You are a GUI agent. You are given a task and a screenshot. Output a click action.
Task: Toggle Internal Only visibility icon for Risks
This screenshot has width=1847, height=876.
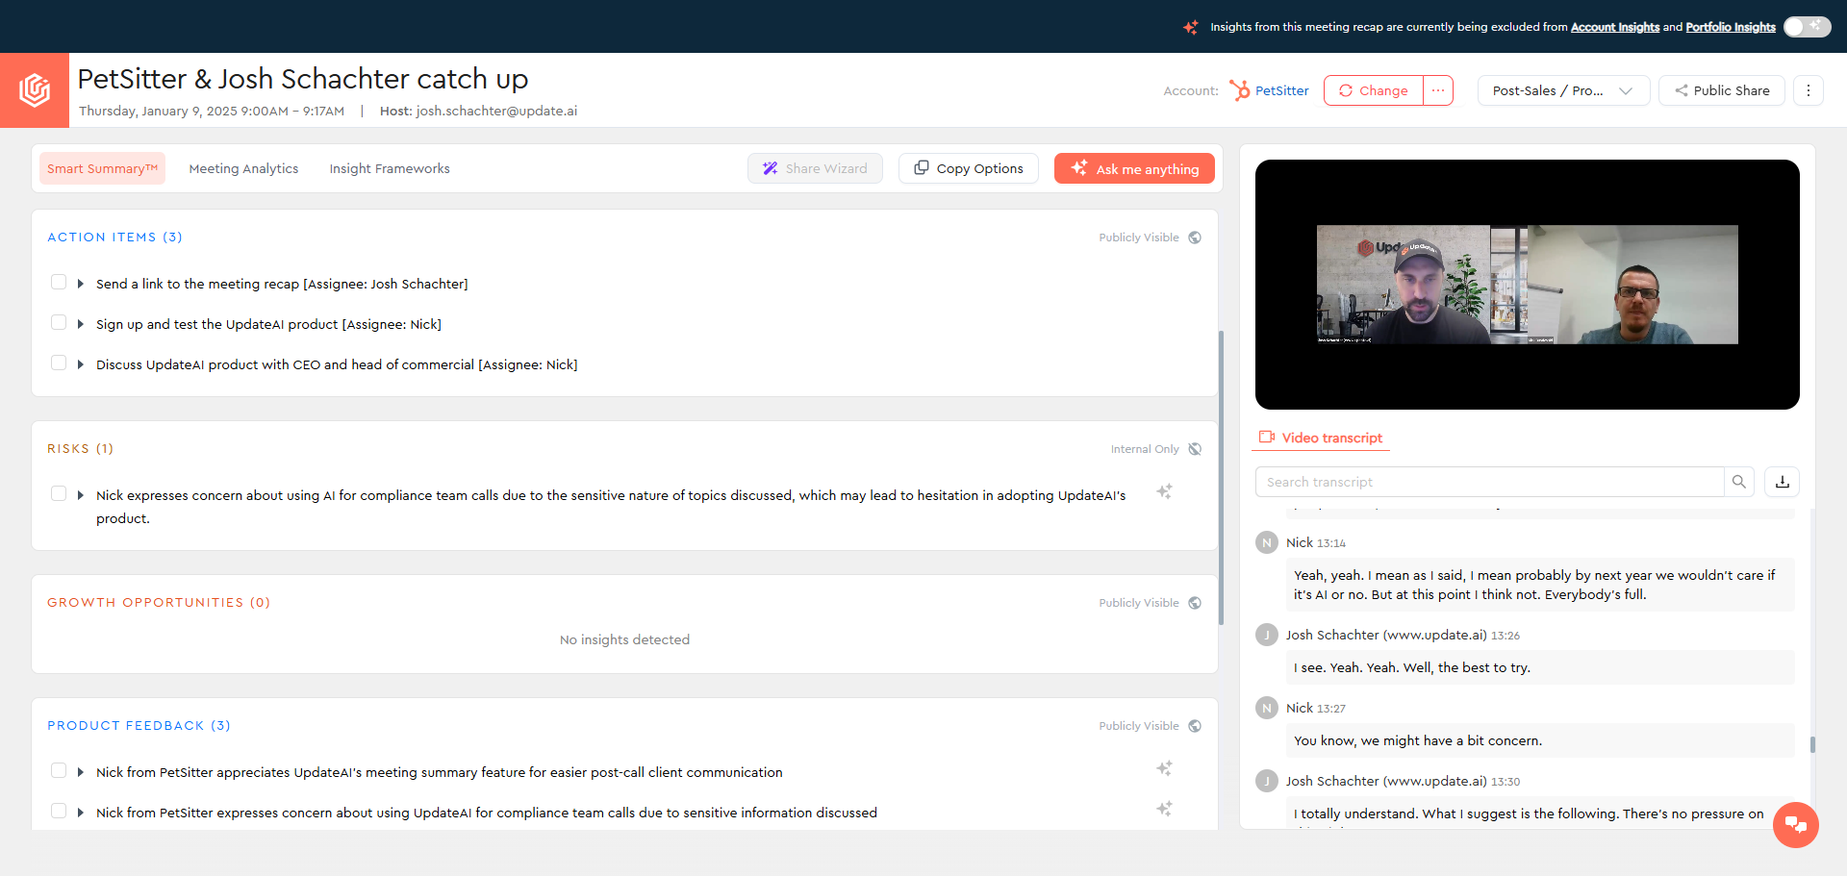pyautogui.click(x=1195, y=449)
